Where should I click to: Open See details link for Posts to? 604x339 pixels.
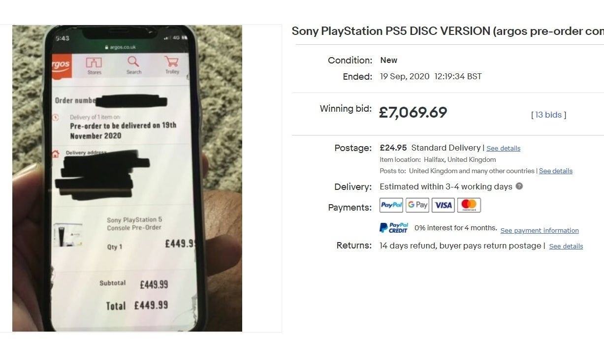click(x=556, y=171)
